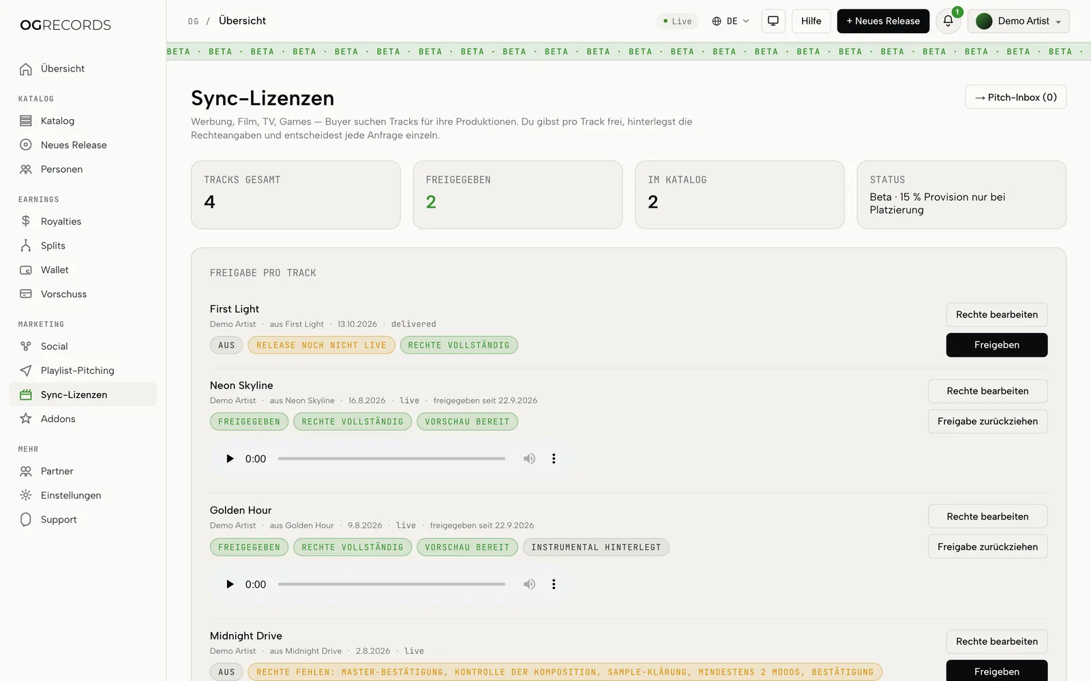This screenshot has width=1091, height=681.
Task: Open the Playlist-Pitching paper plane icon
Action: pyautogui.click(x=26, y=370)
